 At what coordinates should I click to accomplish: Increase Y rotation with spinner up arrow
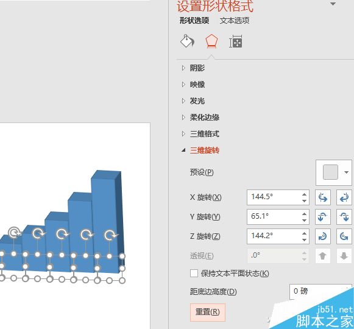point(304,214)
